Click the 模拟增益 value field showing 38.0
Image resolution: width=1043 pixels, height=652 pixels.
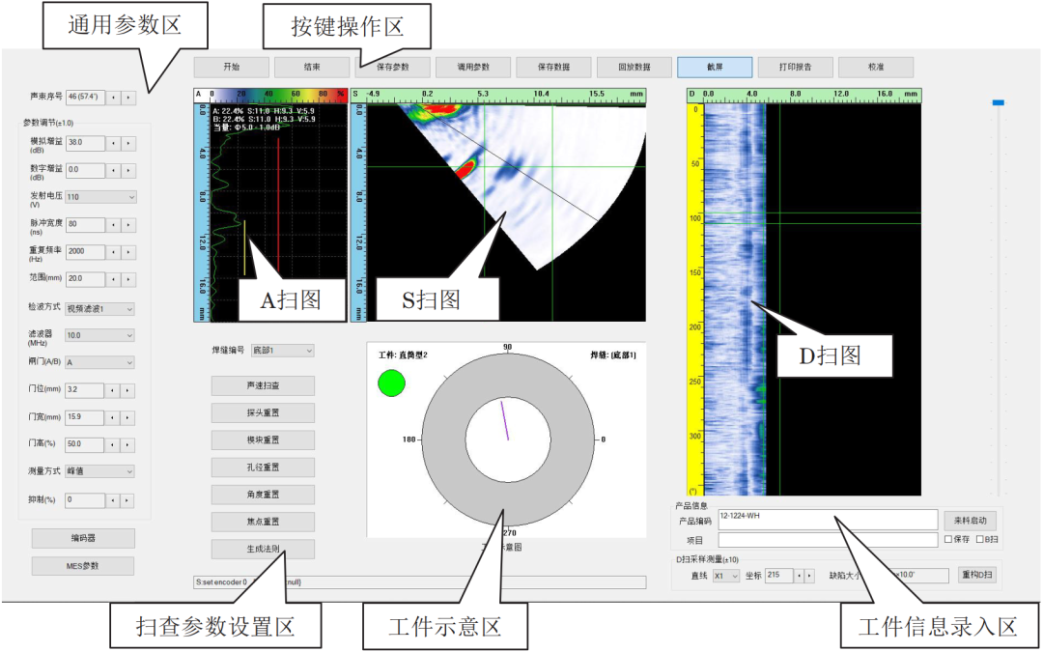85,143
